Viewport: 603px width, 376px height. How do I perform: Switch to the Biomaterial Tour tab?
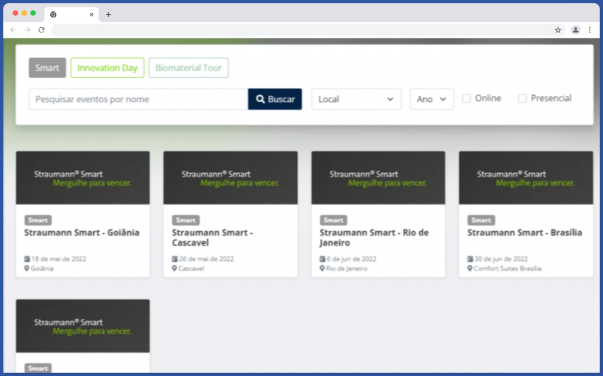click(x=188, y=67)
